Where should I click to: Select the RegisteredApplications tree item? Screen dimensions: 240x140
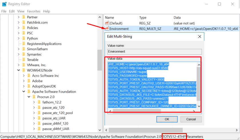[44, 44]
